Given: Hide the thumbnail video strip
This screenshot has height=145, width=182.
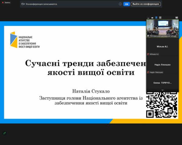Looking at the screenshot, I should pyautogui.click(x=148, y=18).
